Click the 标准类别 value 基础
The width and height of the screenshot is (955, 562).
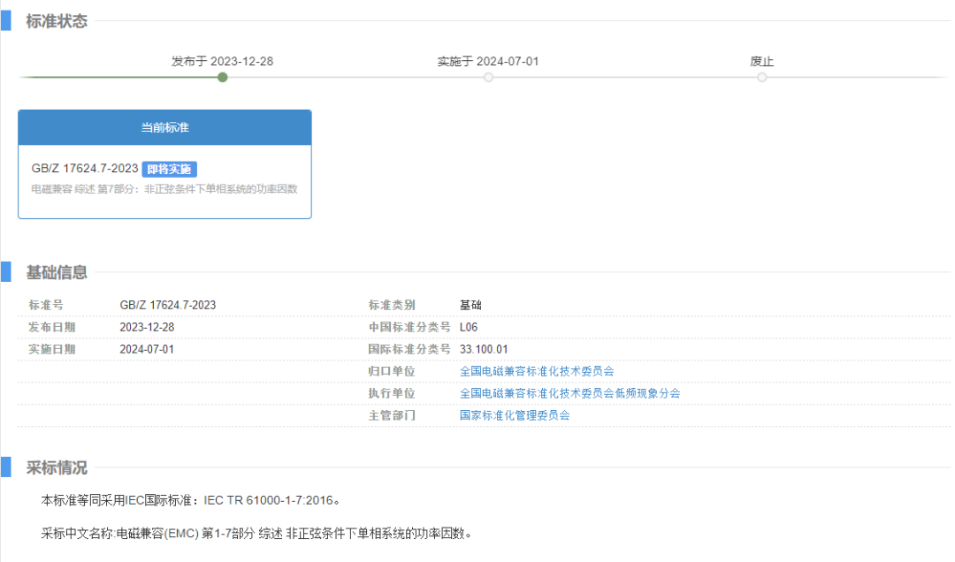[x=470, y=304]
